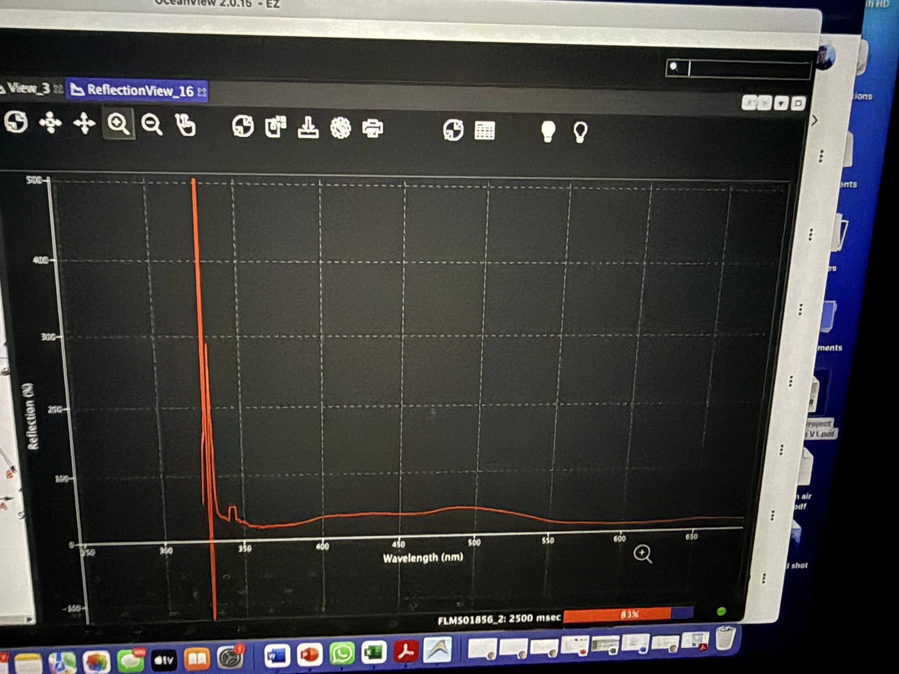Click the outlined light bulb icon
Viewport: 899px width, 674px height.
point(580,132)
